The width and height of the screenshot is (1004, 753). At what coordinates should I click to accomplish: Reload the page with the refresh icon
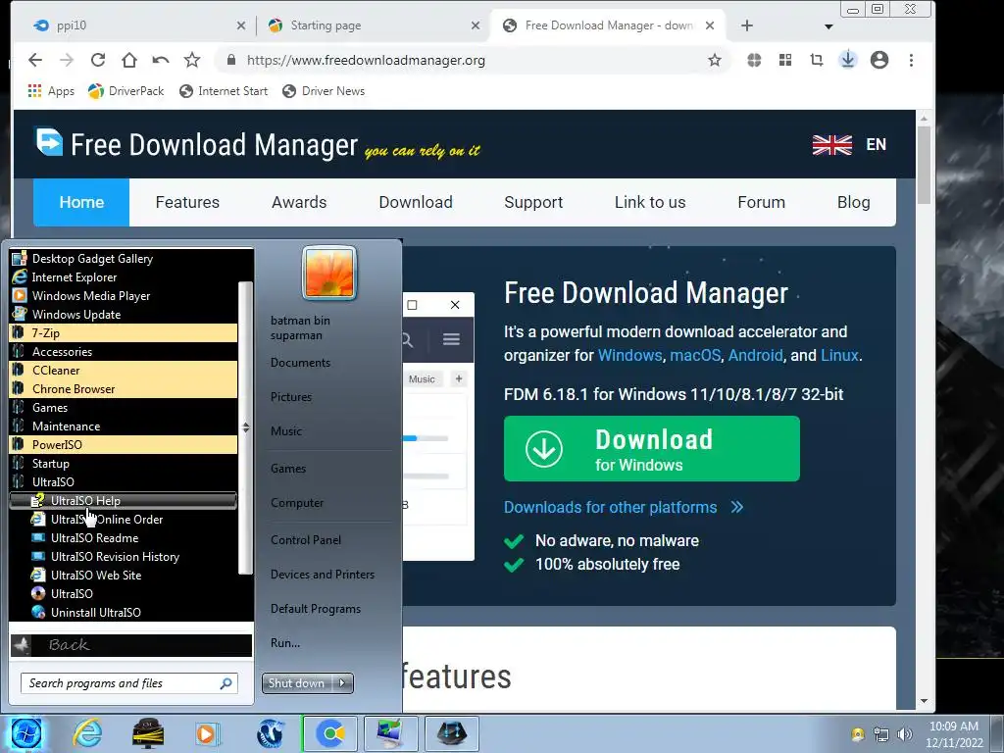click(98, 60)
